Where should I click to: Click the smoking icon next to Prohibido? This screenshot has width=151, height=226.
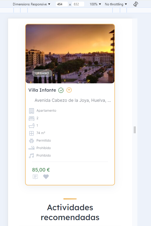point(32,148)
